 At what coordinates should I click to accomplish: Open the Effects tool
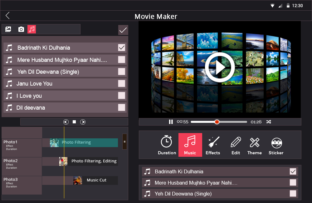213,145
